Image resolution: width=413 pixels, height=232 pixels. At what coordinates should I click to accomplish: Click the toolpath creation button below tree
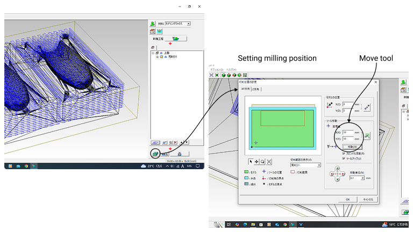[155, 142]
